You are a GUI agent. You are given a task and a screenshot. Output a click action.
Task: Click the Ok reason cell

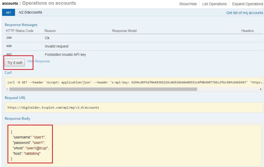47,38
